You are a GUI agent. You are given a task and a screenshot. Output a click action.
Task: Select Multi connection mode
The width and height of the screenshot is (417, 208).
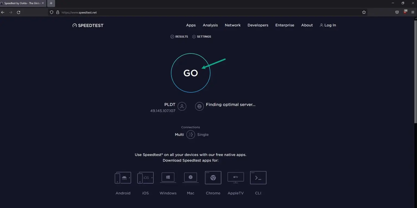(179, 135)
